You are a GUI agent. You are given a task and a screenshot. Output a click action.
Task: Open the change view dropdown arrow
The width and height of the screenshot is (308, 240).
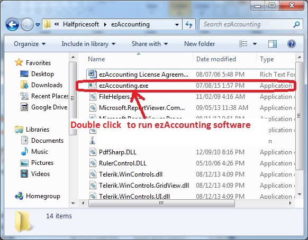click(255, 44)
